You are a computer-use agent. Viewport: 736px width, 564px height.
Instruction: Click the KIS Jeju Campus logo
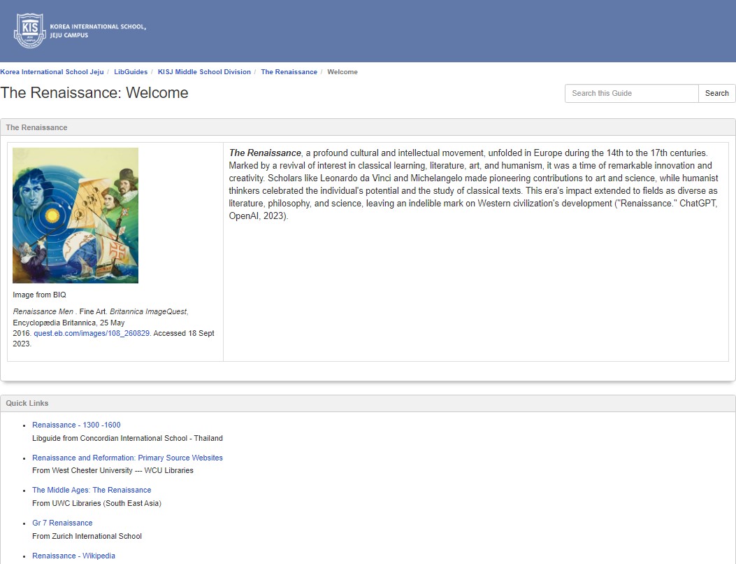click(80, 31)
